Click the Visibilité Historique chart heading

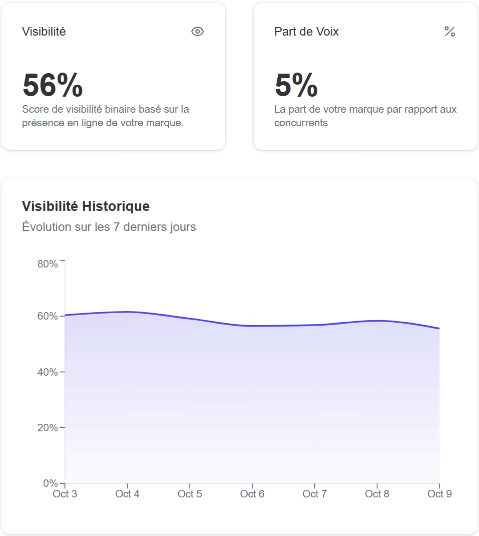pyautogui.click(x=86, y=206)
